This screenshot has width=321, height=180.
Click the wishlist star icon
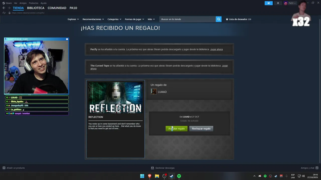tap(227, 19)
